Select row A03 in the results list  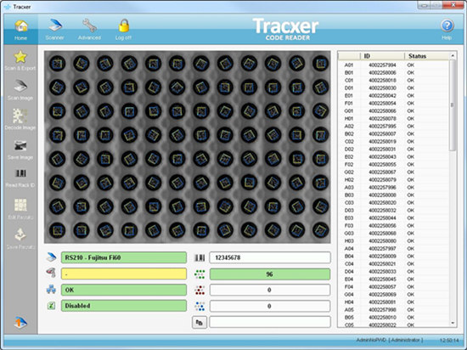[393, 188]
